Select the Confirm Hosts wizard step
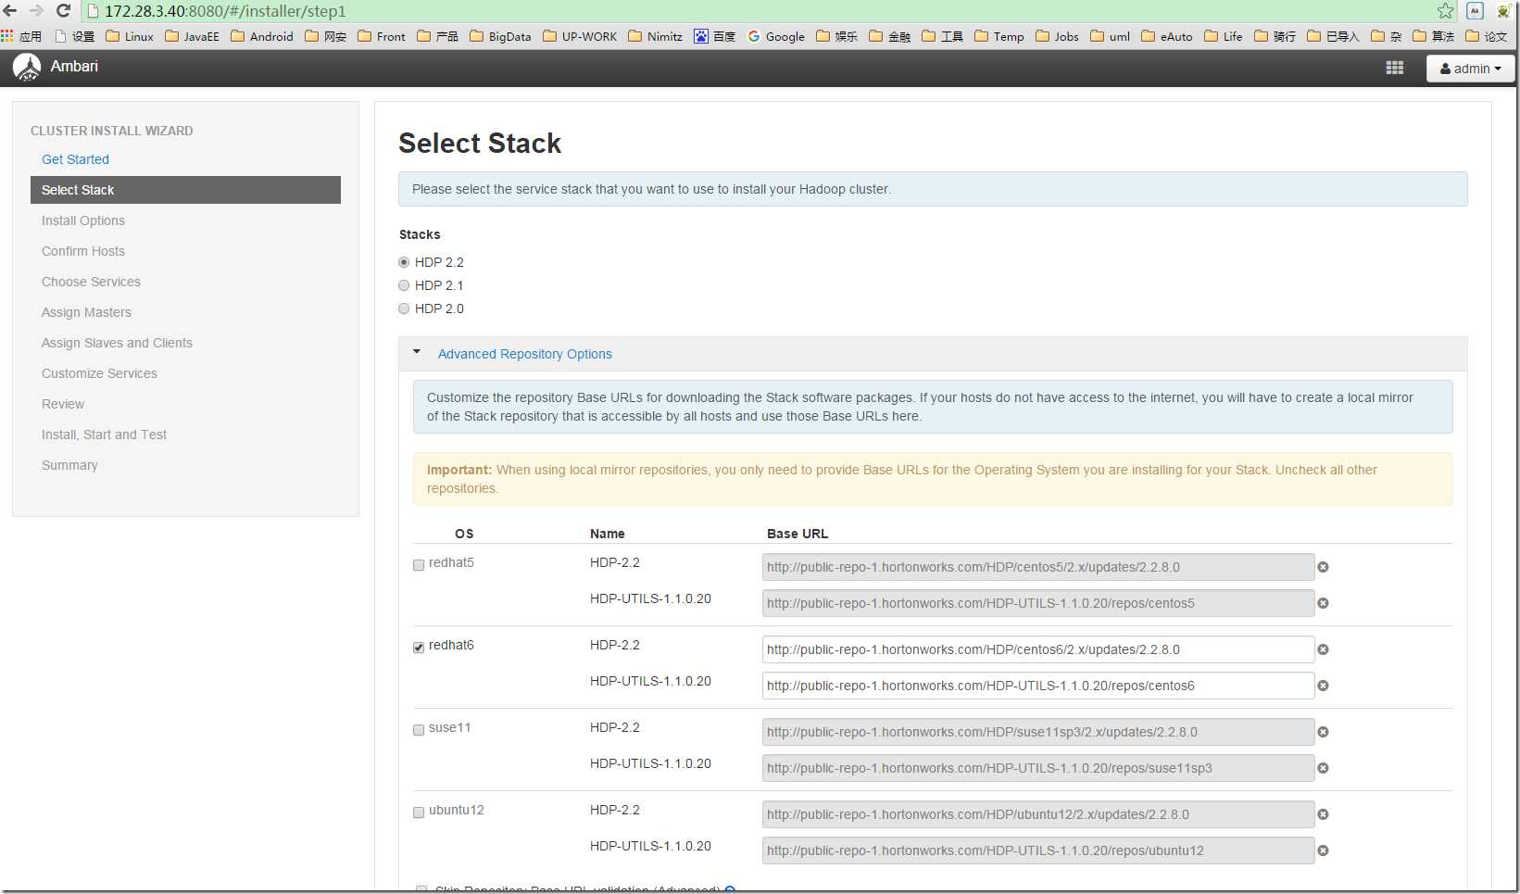 pyautogui.click(x=82, y=251)
